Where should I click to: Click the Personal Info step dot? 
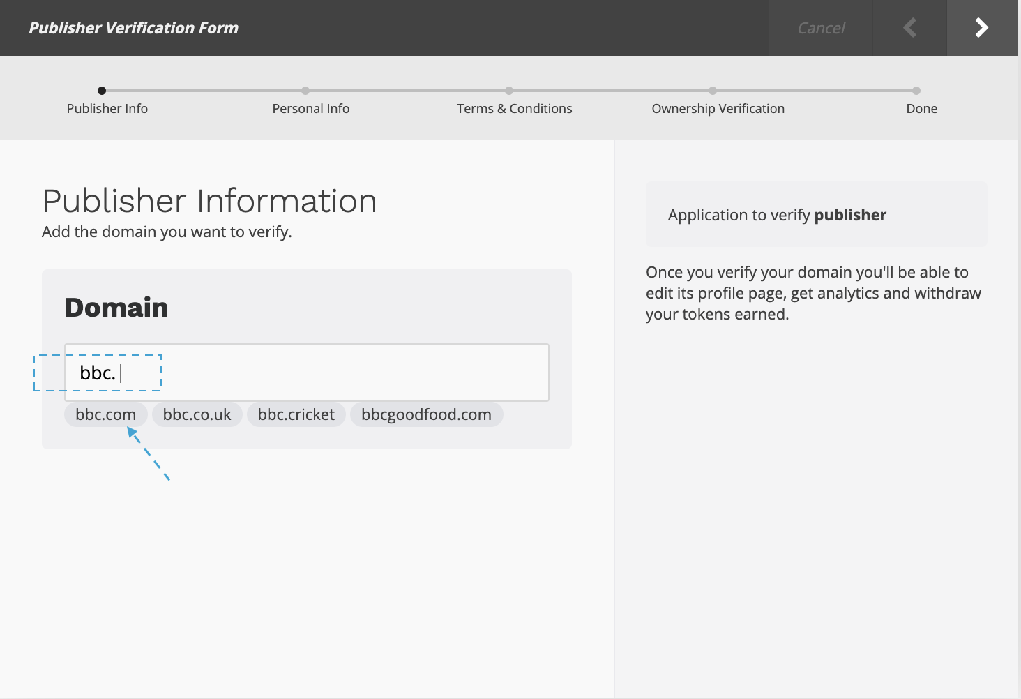coord(305,91)
